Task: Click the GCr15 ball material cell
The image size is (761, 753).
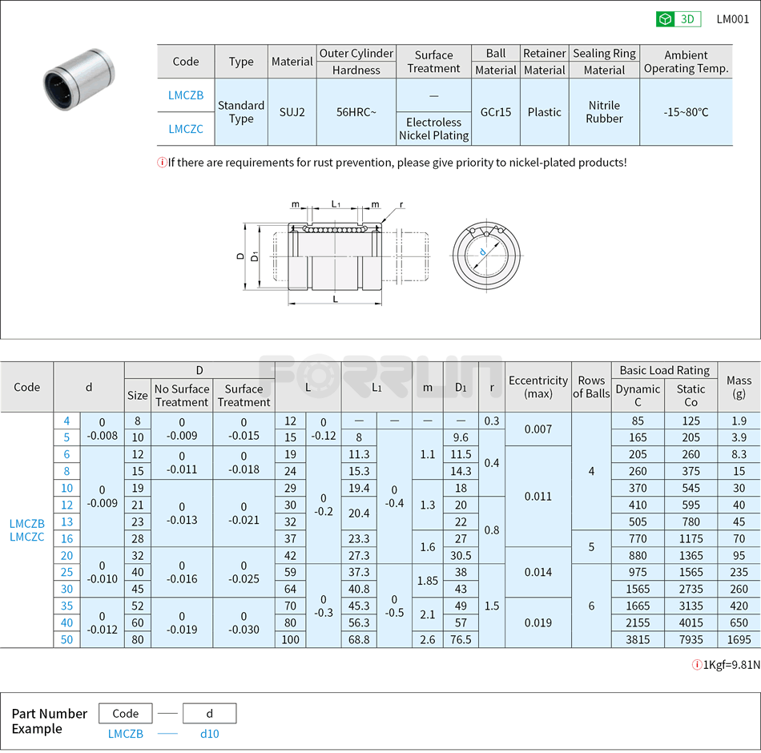Action: pyautogui.click(x=496, y=112)
